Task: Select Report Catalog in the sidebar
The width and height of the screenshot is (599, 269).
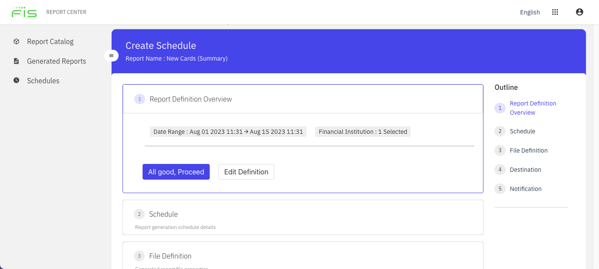Action: pyautogui.click(x=50, y=41)
